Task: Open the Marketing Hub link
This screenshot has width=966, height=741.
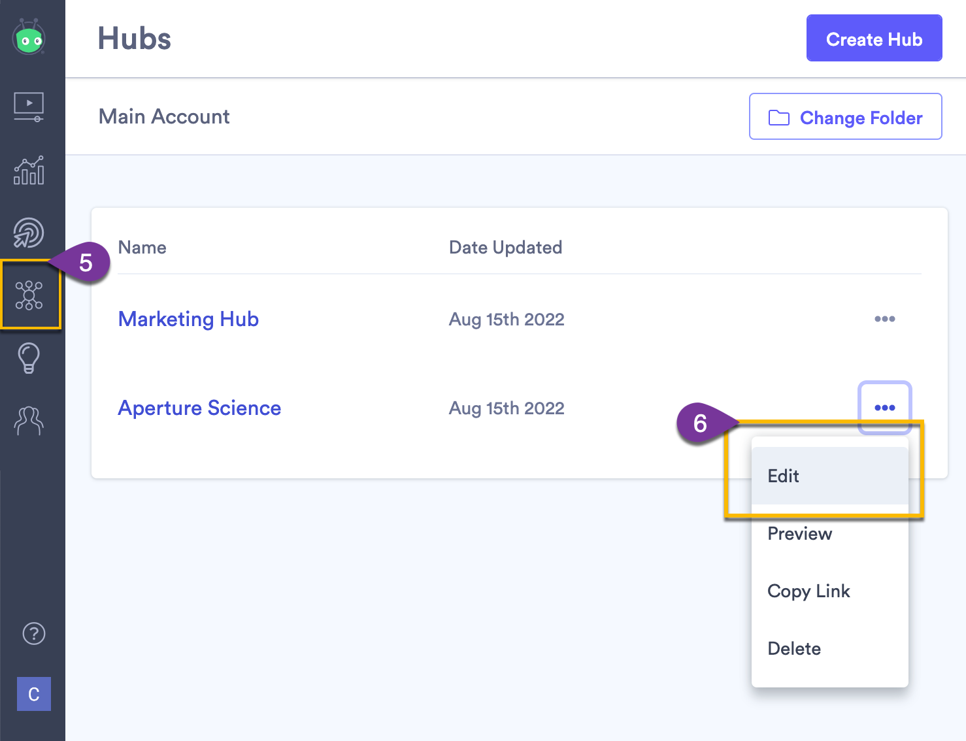Action: click(188, 319)
